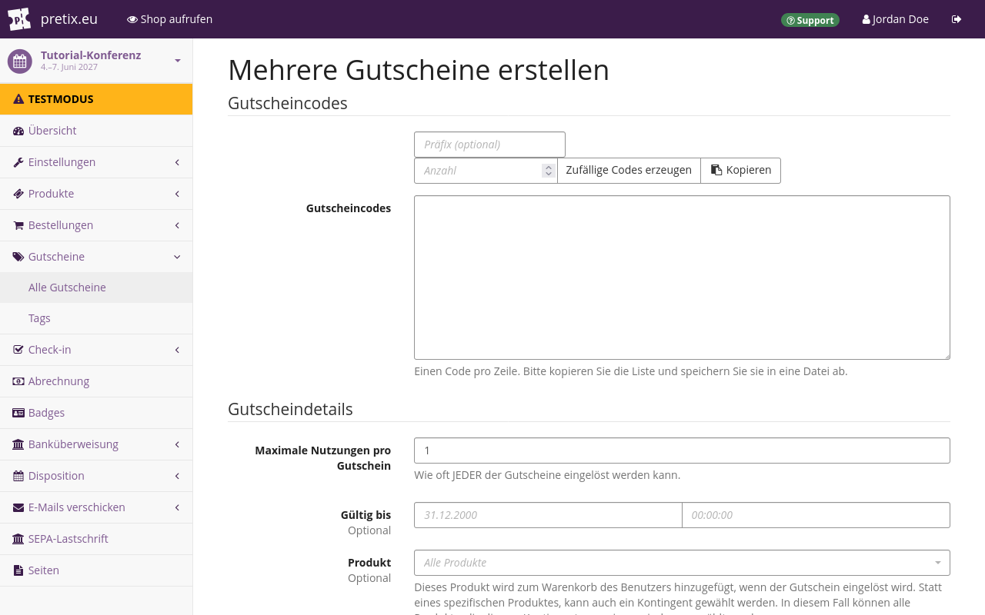This screenshot has height=615, width=985.
Task: Click the Gültig bis time field
Action: [x=816, y=515]
